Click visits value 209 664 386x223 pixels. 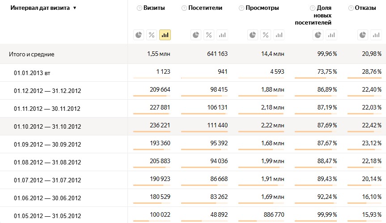[160, 89]
